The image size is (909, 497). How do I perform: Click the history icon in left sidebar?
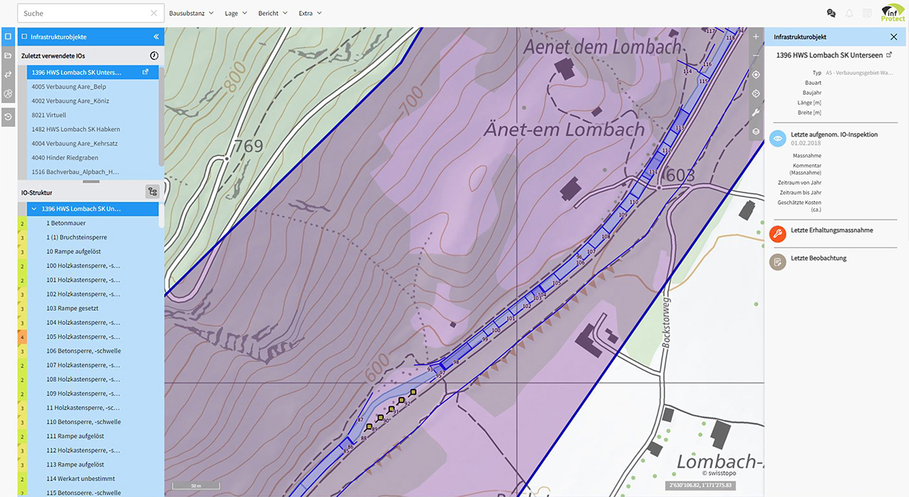coord(8,117)
